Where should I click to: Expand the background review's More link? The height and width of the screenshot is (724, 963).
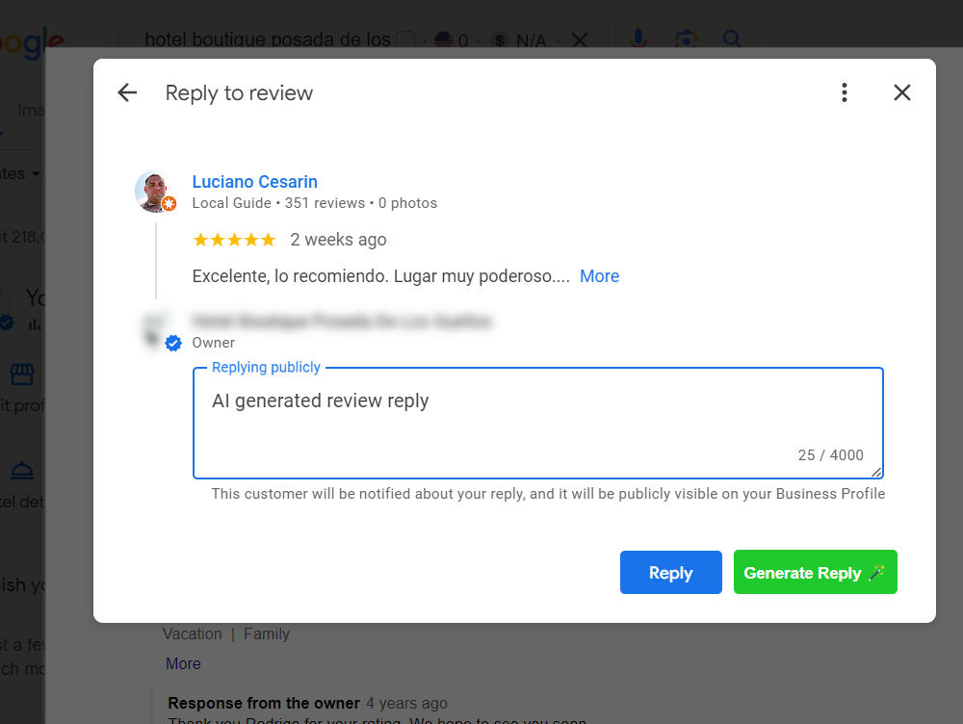coord(183,663)
